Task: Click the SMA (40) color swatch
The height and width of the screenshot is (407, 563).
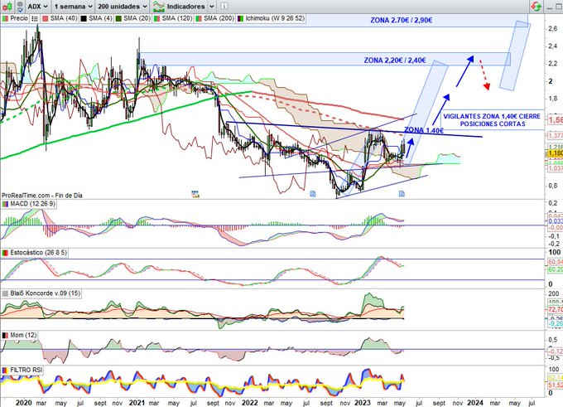Action: tap(46, 18)
